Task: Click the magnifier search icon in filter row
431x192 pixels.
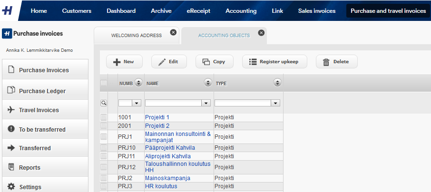Action: coord(104,103)
